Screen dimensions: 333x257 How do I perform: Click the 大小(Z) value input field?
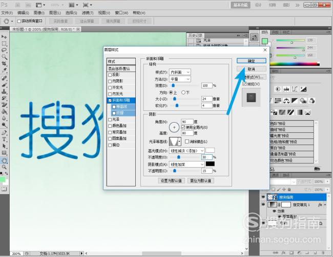(x=206, y=99)
